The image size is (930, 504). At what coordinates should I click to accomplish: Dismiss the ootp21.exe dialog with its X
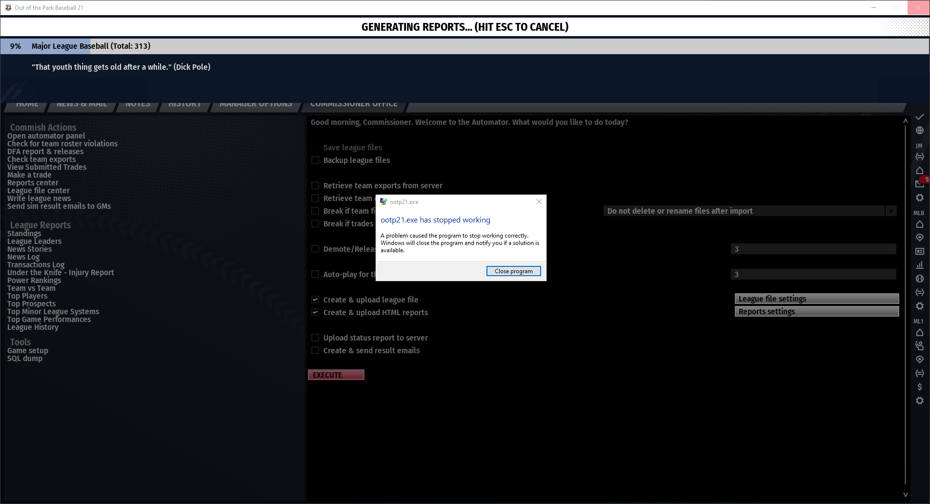(x=539, y=202)
